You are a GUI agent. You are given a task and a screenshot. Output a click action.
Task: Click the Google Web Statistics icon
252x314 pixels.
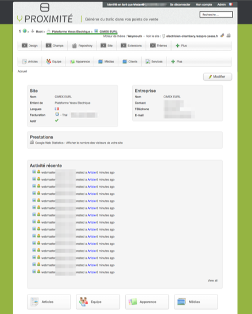32,142
